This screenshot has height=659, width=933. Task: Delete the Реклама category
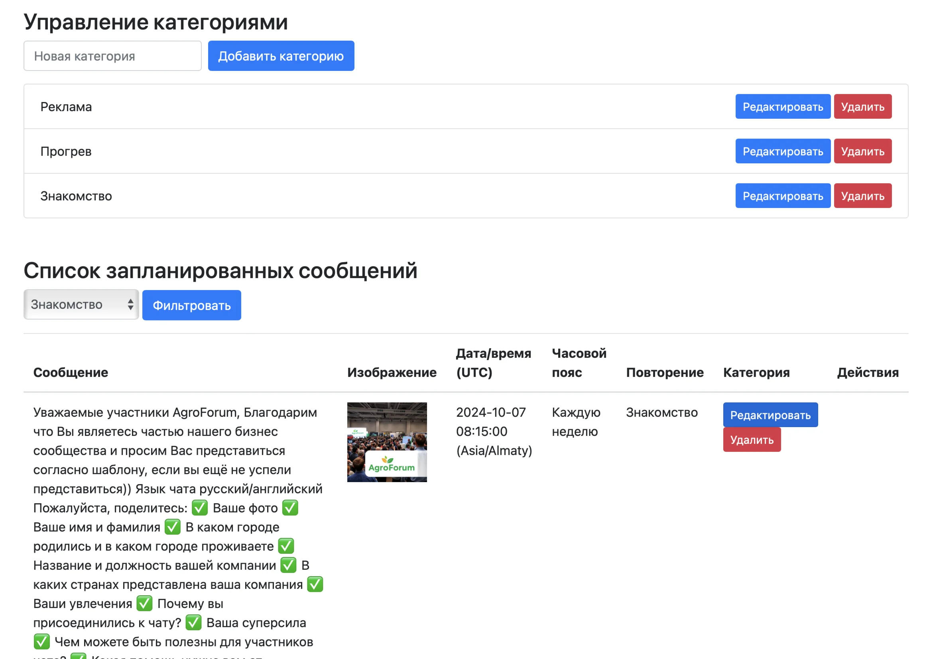pos(862,106)
